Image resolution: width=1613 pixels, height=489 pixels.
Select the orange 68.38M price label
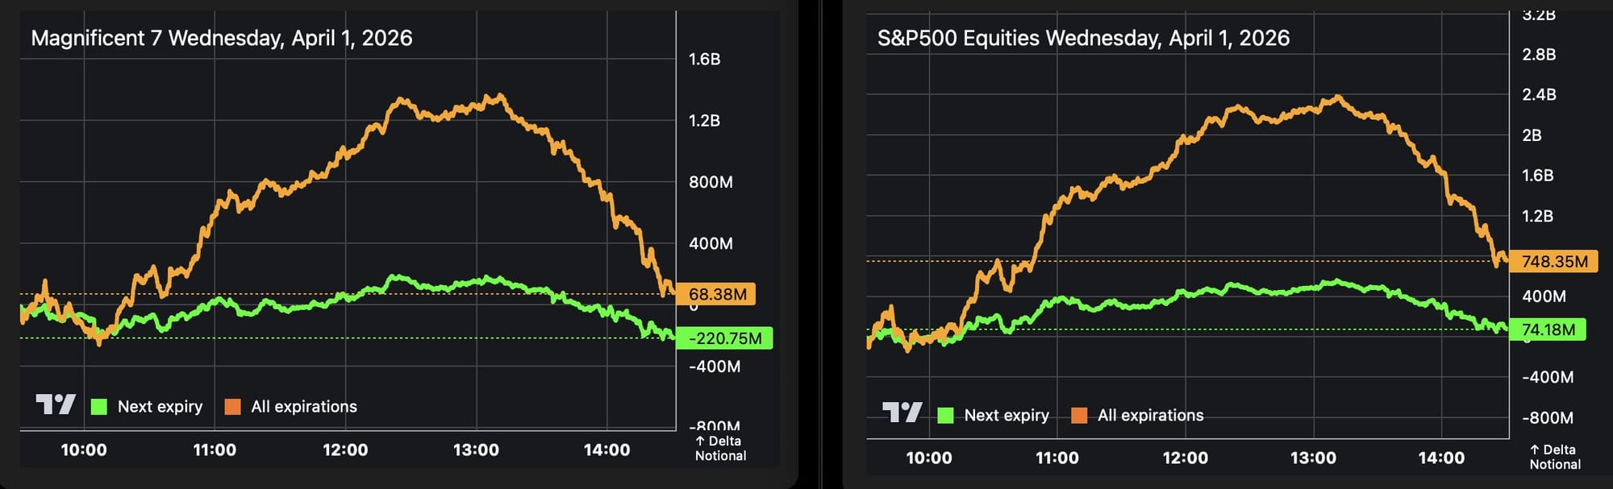[x=716, y=294]
